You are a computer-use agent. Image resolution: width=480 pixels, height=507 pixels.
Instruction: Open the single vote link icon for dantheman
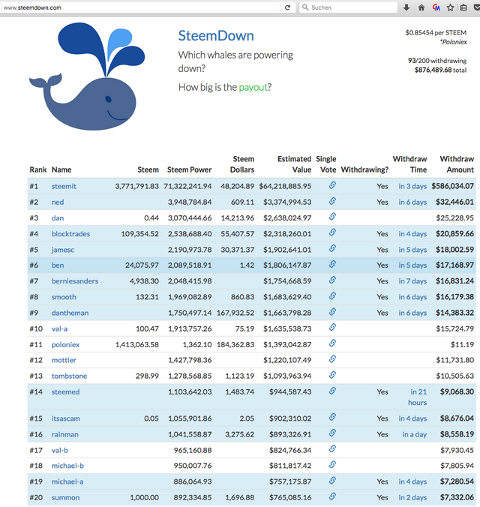(332, 312)
